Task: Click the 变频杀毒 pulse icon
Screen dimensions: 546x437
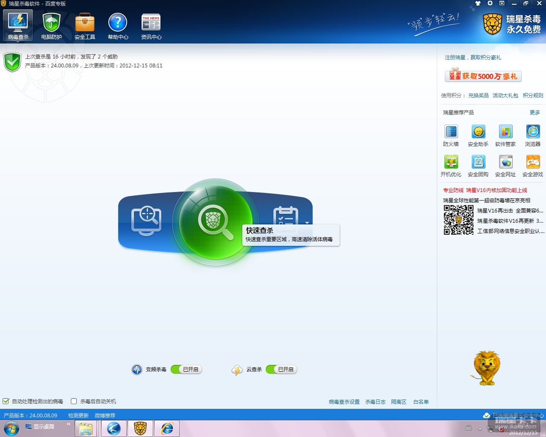Action: (136, 370)
